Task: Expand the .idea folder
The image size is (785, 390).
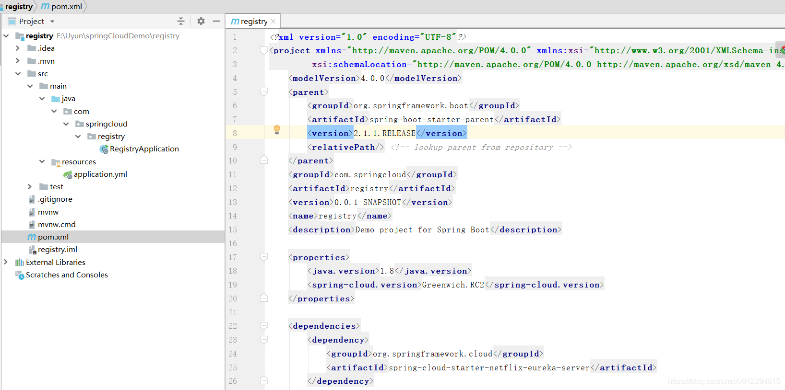Action: coord(18,48)
